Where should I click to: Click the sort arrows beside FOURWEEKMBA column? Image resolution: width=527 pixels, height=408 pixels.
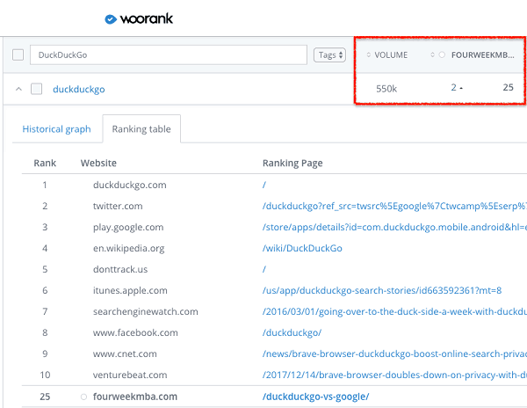click(432, 55)
